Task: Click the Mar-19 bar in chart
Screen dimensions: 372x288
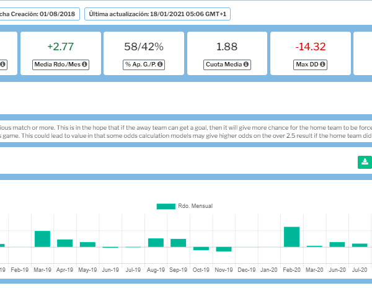Action: [x=42, y=239]
